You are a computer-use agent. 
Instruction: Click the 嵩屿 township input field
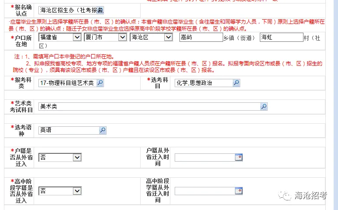[x=201, y=37]
